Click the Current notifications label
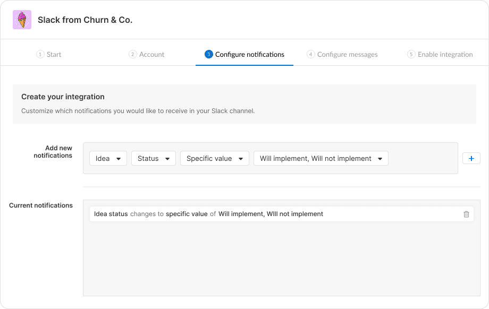This screenshot has width=489, height=309. [41, 205]
